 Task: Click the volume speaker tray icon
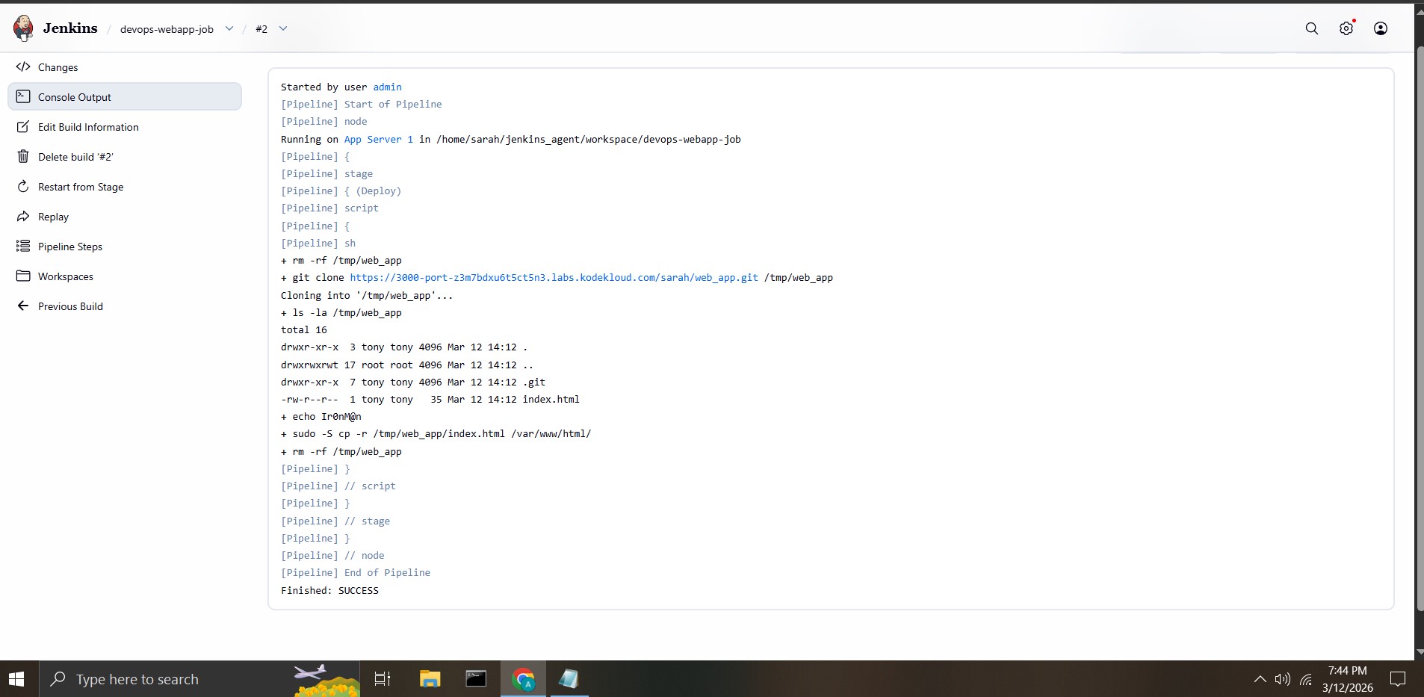pyautogui.click(x=1283, y=679)
